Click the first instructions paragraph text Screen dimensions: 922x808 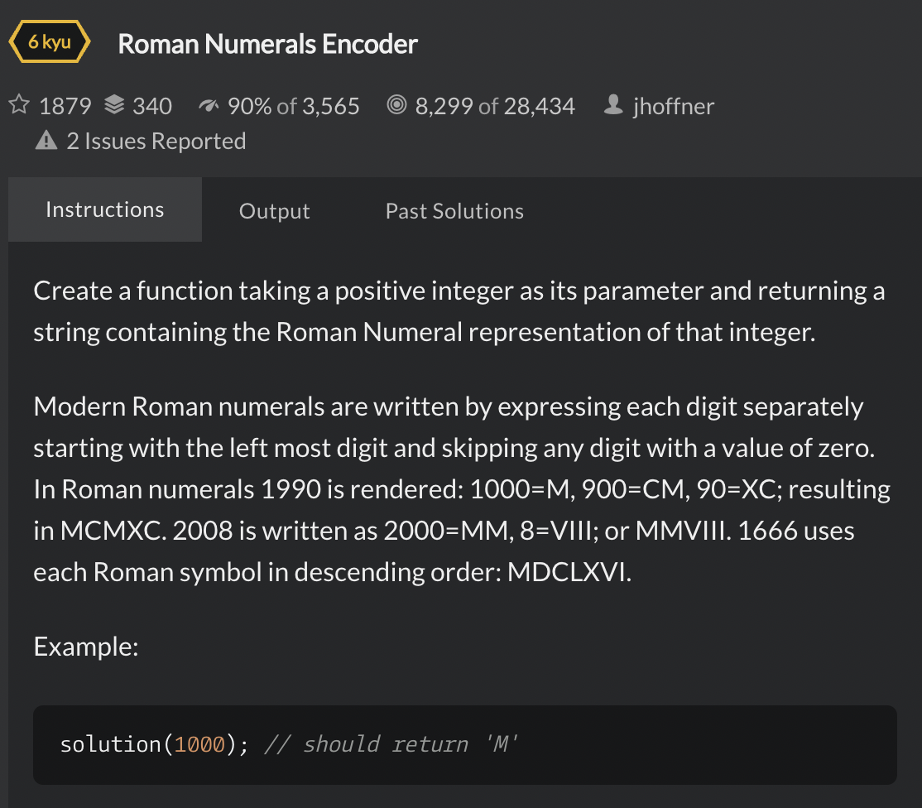(459, 311)
